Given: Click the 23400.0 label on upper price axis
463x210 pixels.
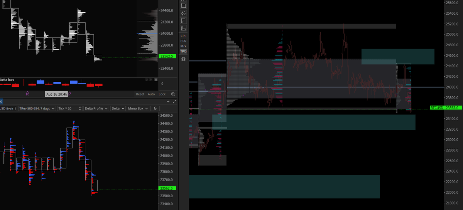Looking at the screenshot, I should click(x=167, y=69).
